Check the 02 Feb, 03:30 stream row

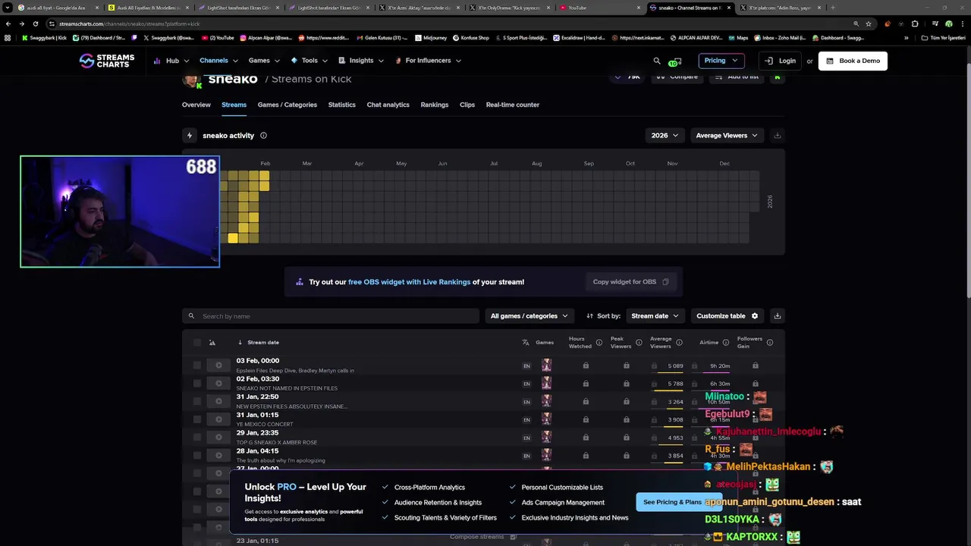[197, 384]
